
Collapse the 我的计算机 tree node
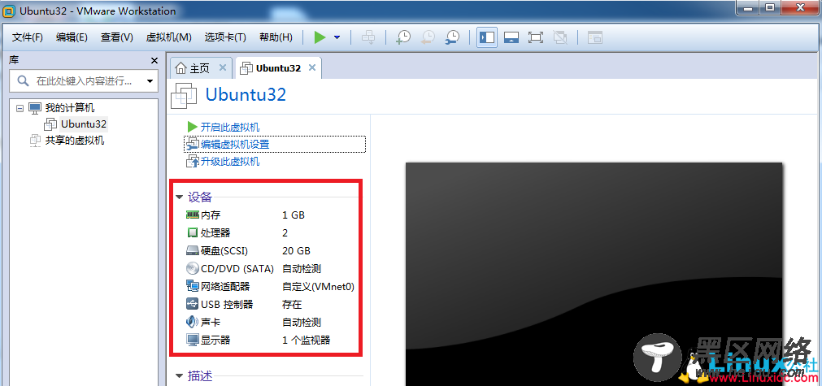pyautogui.click(x=20, y=108)
